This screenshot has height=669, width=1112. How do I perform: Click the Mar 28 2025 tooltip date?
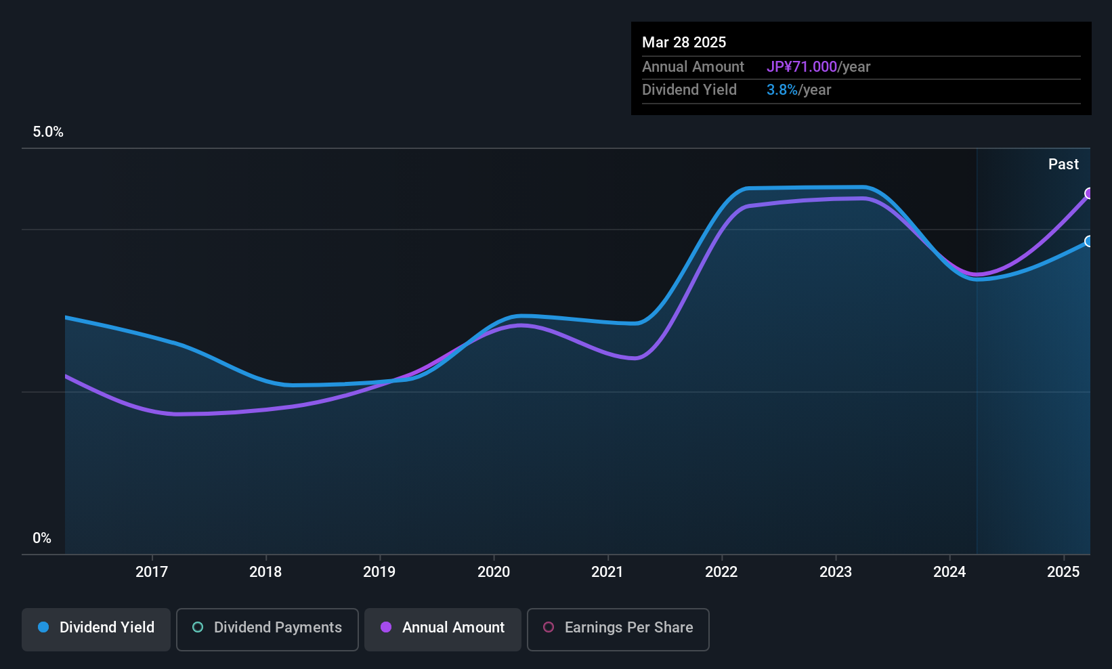[684, 43]
